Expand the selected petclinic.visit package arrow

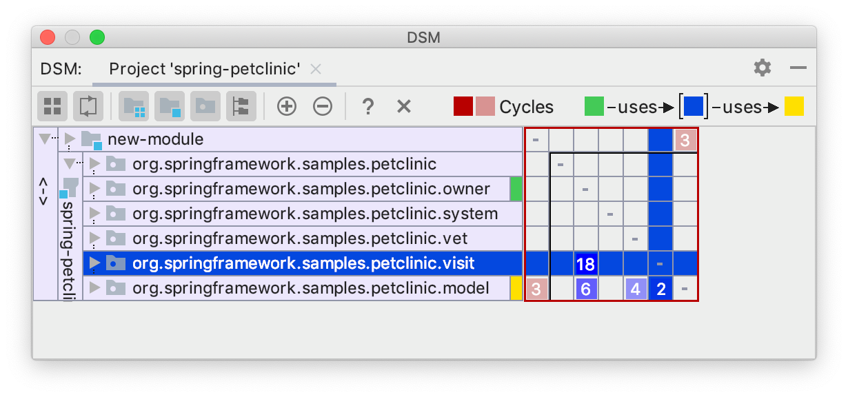(95, 263)
